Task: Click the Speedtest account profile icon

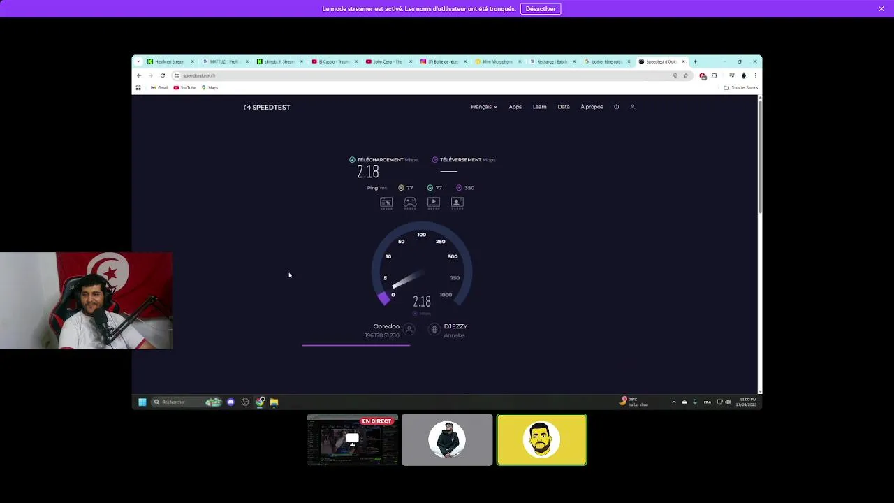Action: pyautogui.click(x=632, y=107)
